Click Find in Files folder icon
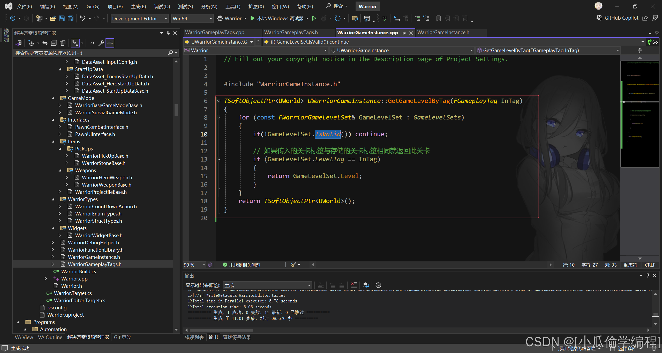Image resolution: width=662 pixels, height=353 pixels. coord(355,18)
